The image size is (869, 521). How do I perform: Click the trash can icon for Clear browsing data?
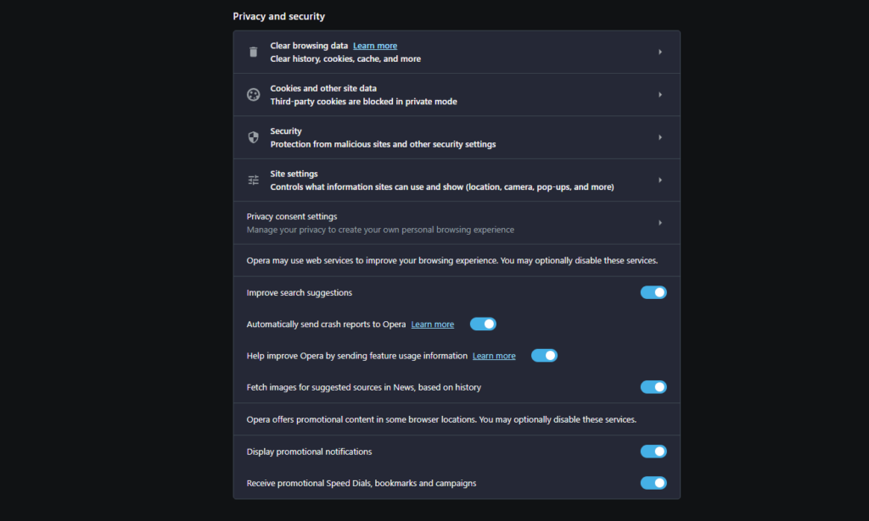coord(253,52)
